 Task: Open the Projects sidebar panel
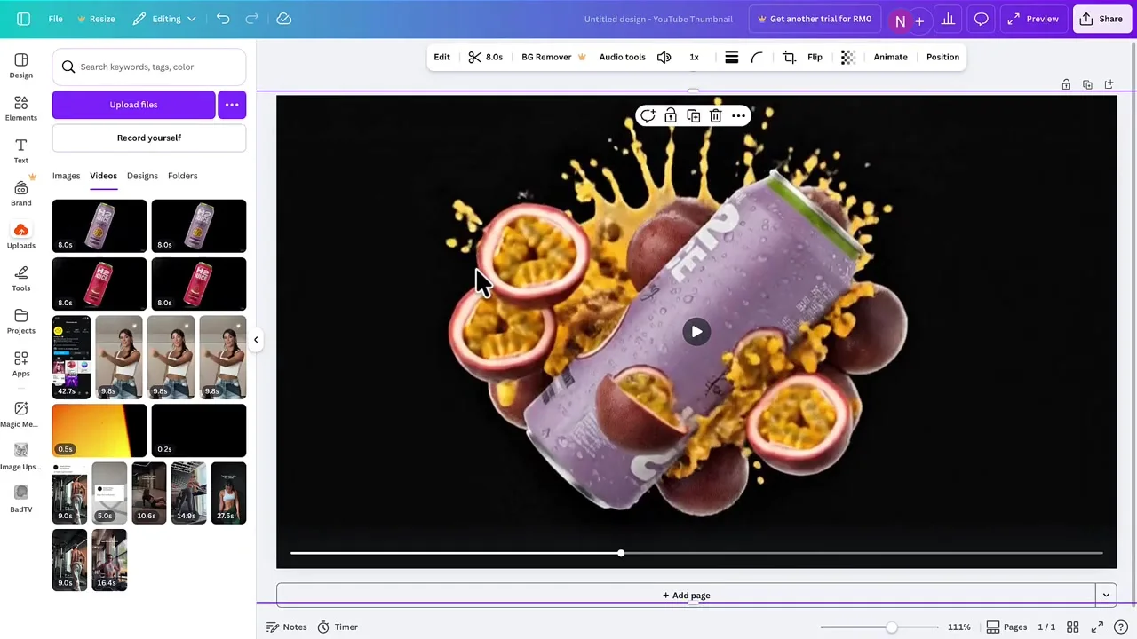pyautogui.click(x=21, y=320)
